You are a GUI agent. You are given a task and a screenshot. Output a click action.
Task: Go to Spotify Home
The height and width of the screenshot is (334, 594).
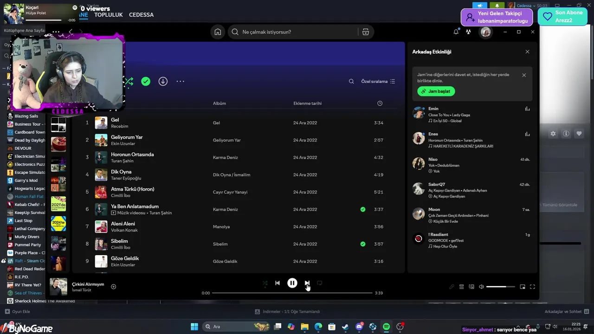[218, 32]
